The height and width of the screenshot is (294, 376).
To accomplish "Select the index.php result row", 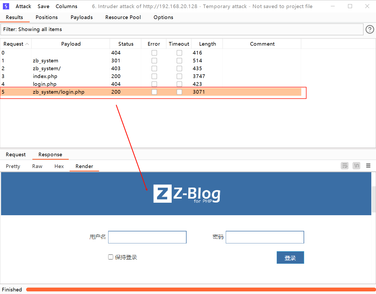I will tap(151, 76).
